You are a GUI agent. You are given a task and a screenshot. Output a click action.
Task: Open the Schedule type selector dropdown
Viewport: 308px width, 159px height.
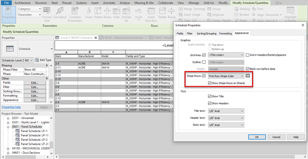tap(52, 49)
